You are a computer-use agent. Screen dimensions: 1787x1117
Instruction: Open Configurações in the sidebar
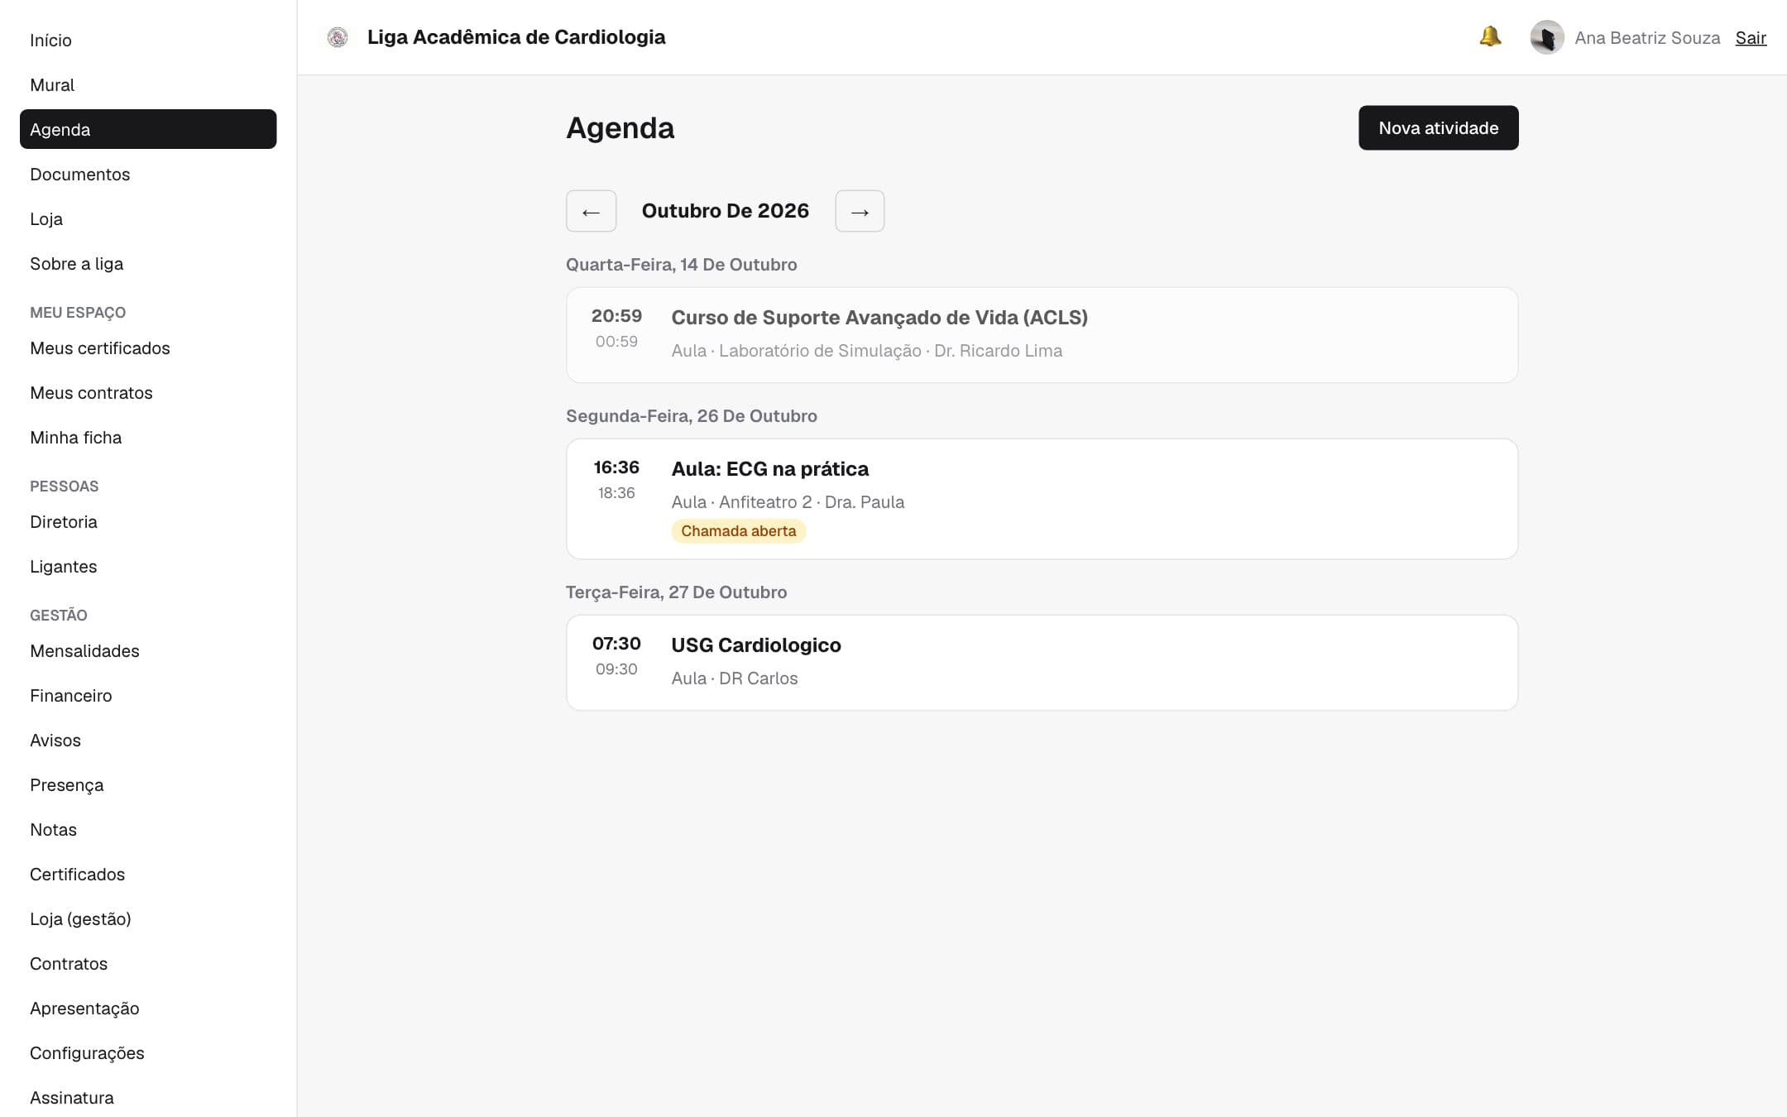point(148,1052)
